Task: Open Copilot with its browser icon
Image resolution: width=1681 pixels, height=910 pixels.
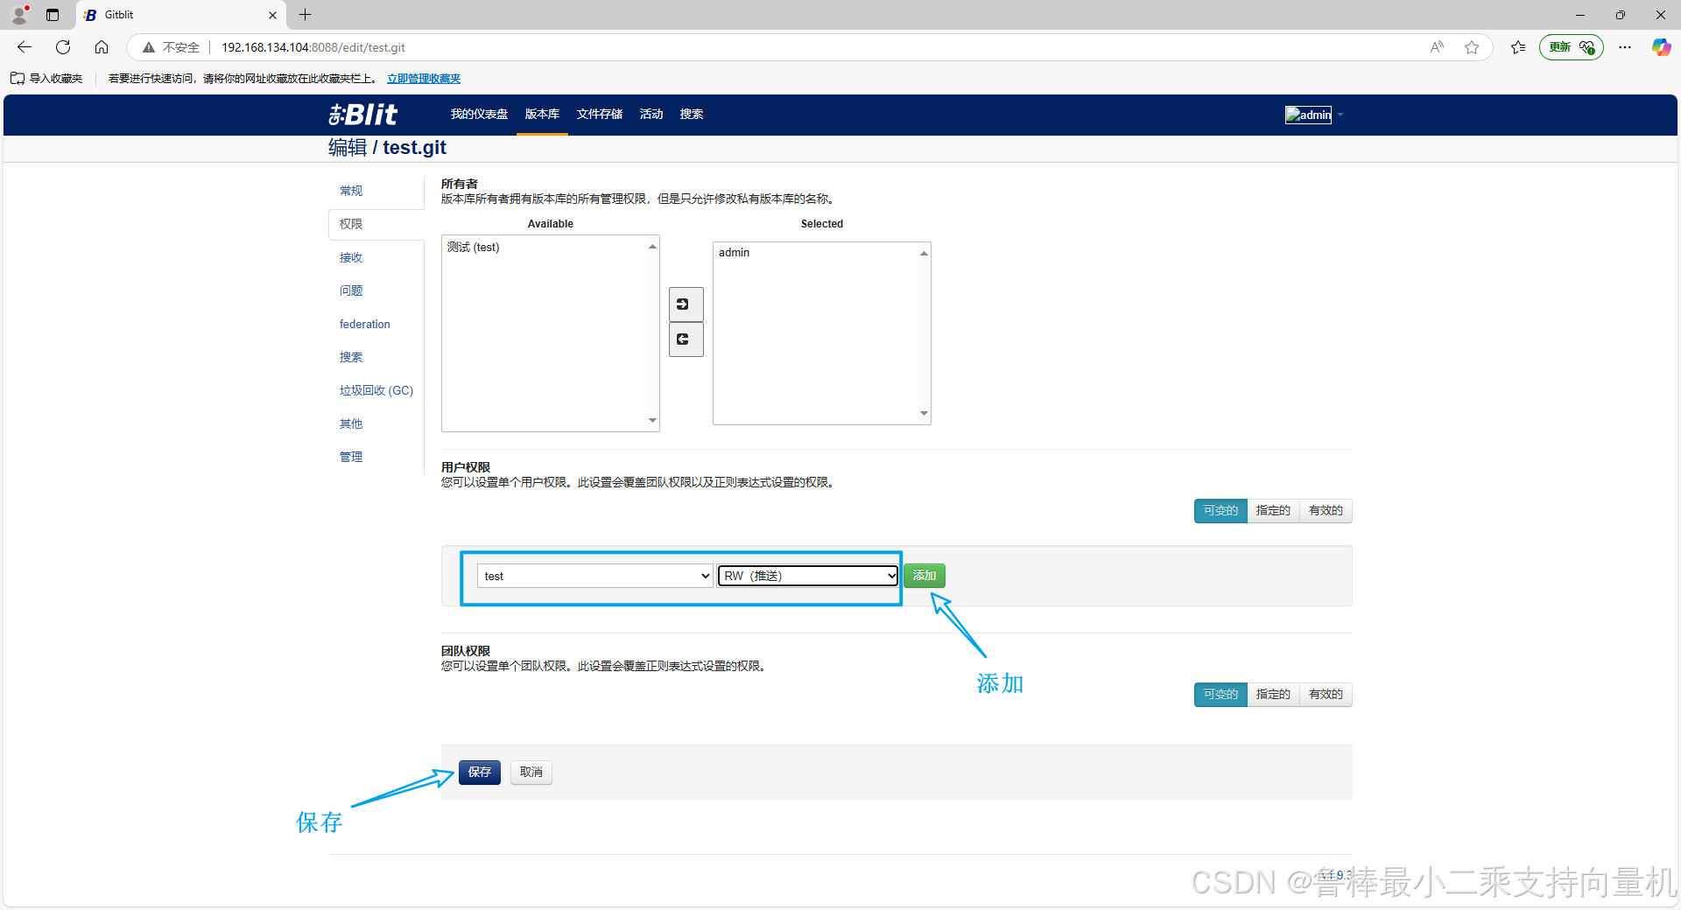Action: click(x=1661, y=47)
